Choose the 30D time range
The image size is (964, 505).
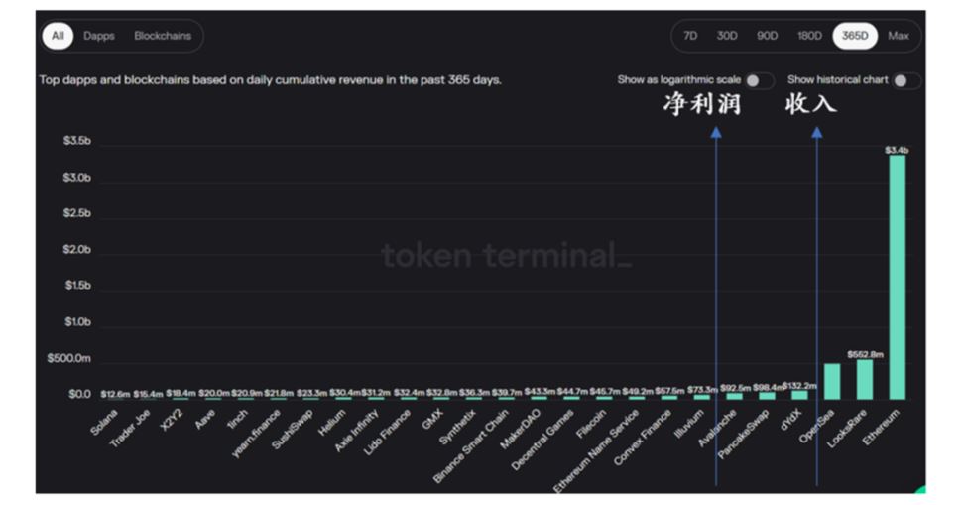[727, 36]
